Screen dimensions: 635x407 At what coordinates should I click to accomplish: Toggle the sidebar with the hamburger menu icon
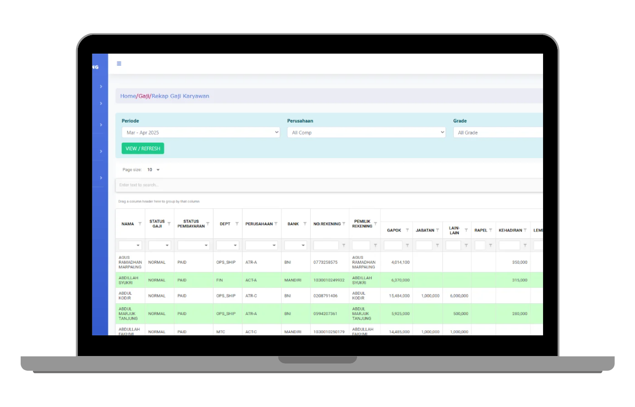pyautogui.click(x=119, y=64)
